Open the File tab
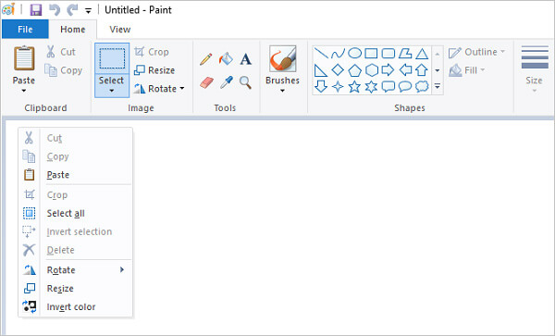555x336 pixels. pyautogui.click(x=25, y=29)
